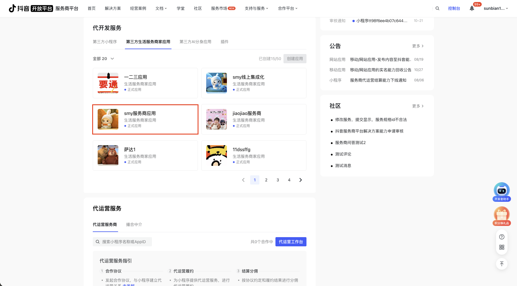Click the help question mark icon
The width and height of the screenshot is (517, 286).
point(501,237)
